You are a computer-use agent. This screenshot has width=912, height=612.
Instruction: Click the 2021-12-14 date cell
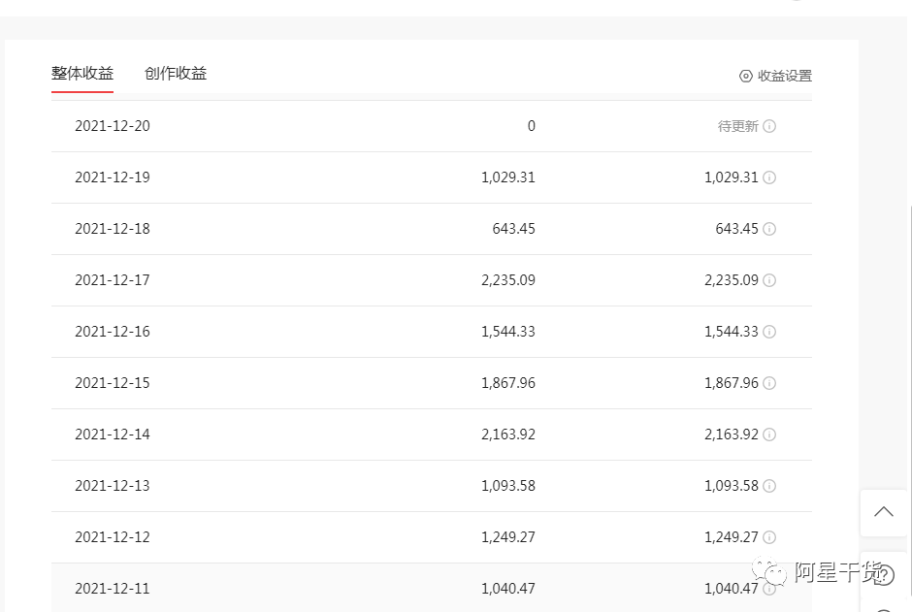point(113,435)
